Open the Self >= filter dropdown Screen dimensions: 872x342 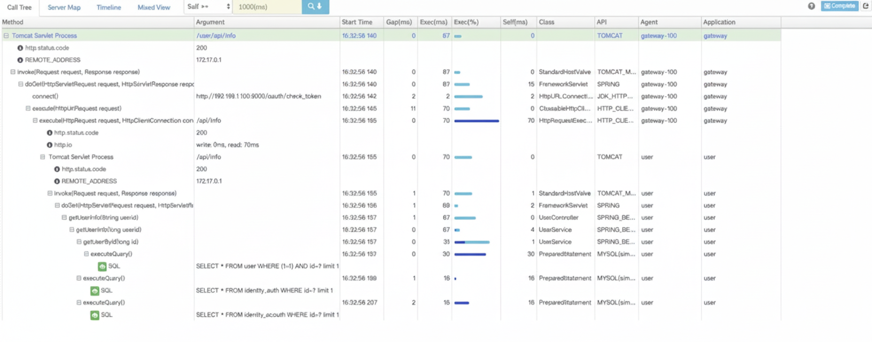(x=208, y=7)
